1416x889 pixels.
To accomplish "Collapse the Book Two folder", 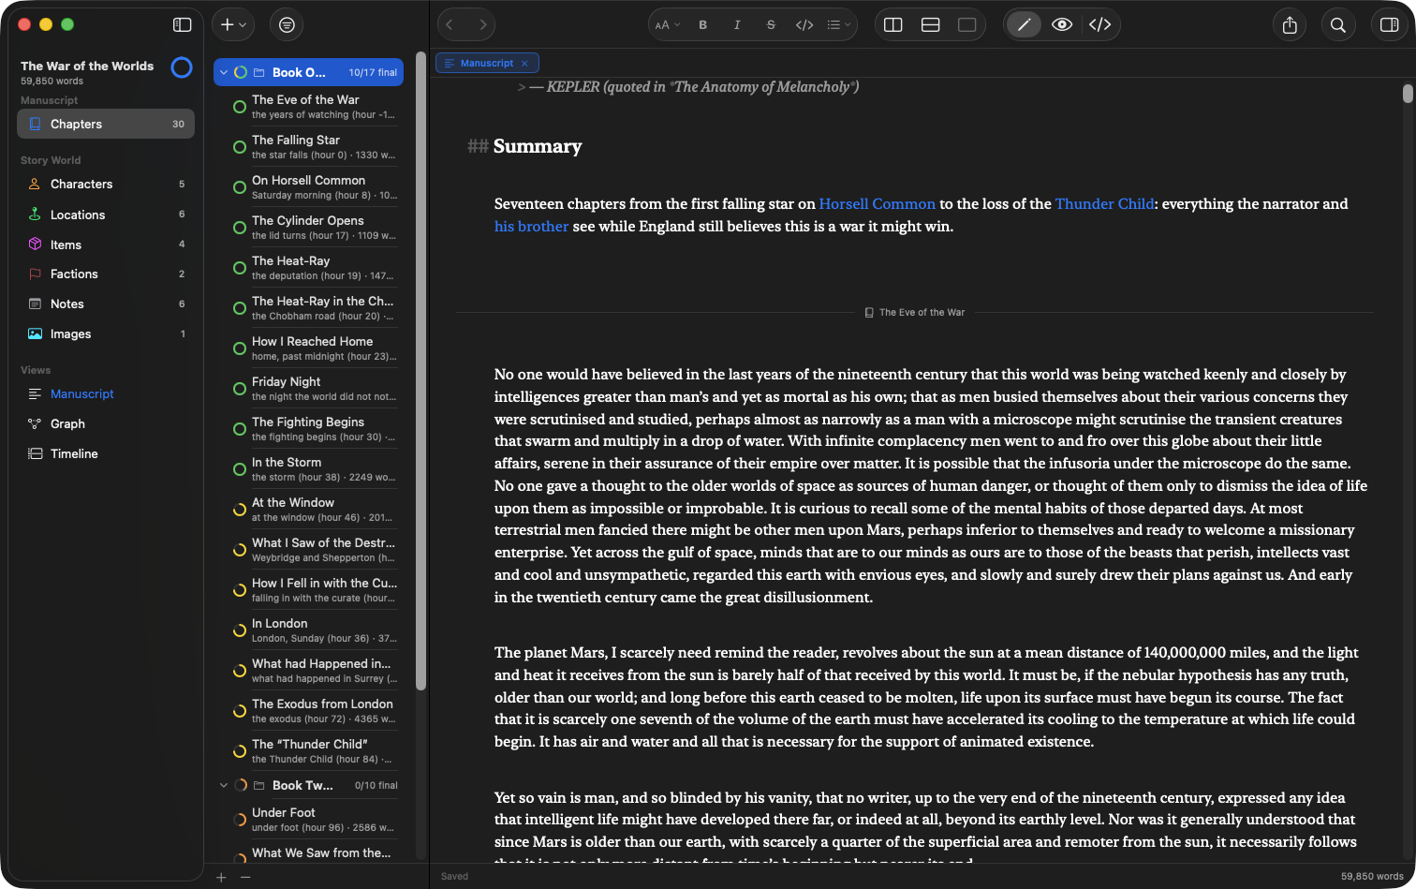I will coord(223,785).
